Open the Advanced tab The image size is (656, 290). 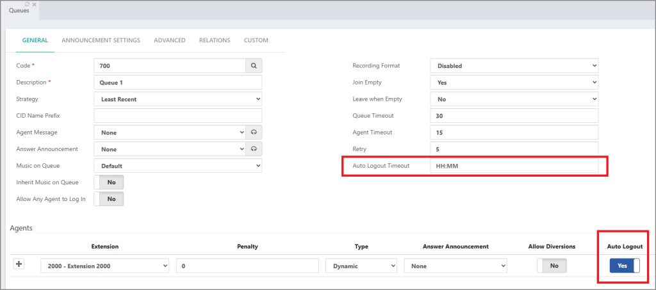pos(169,40)
